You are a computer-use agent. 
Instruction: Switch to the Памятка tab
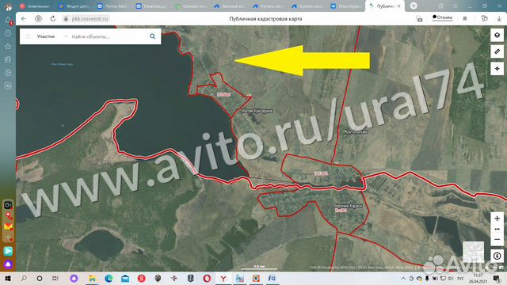click(x=152, y=6)
